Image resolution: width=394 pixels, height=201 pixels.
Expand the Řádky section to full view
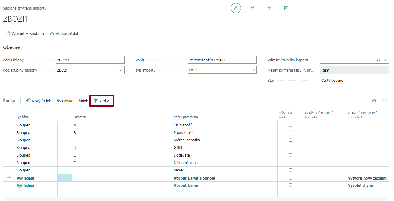click(384, 101)
